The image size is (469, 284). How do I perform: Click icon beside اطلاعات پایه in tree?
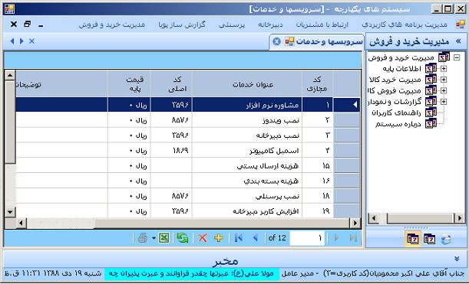coord(431,69)
